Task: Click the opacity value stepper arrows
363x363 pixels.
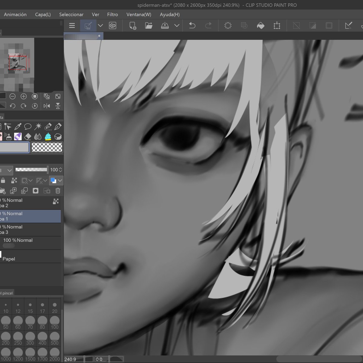Action: 60,170
